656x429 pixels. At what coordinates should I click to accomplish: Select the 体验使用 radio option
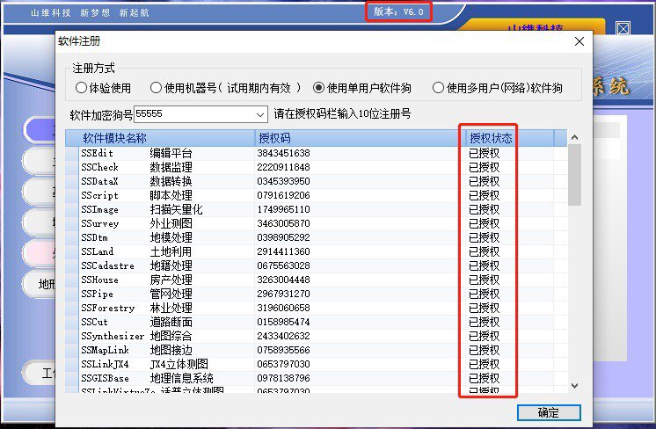pyautogui.click(x=104, y=88)
